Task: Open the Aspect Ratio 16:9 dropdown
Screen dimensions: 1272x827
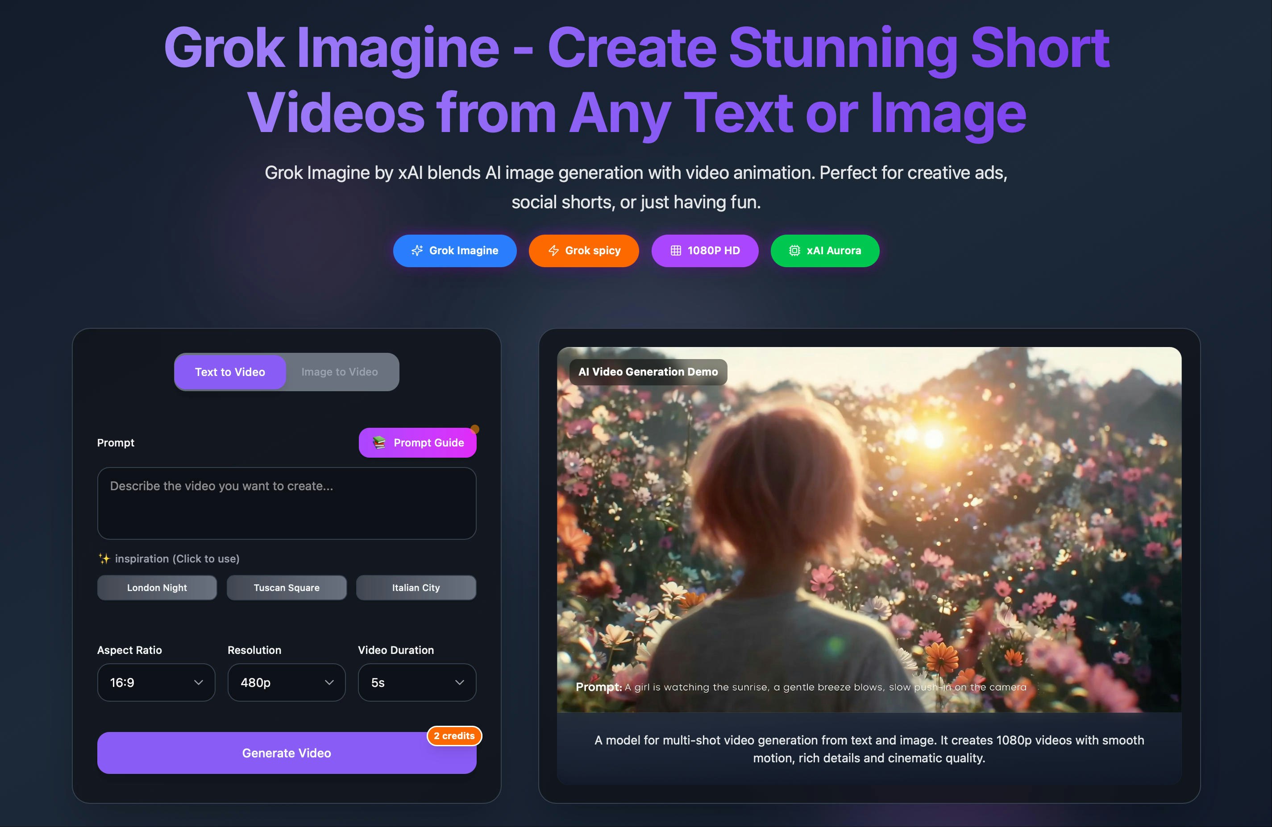Action: pos(156,682)
